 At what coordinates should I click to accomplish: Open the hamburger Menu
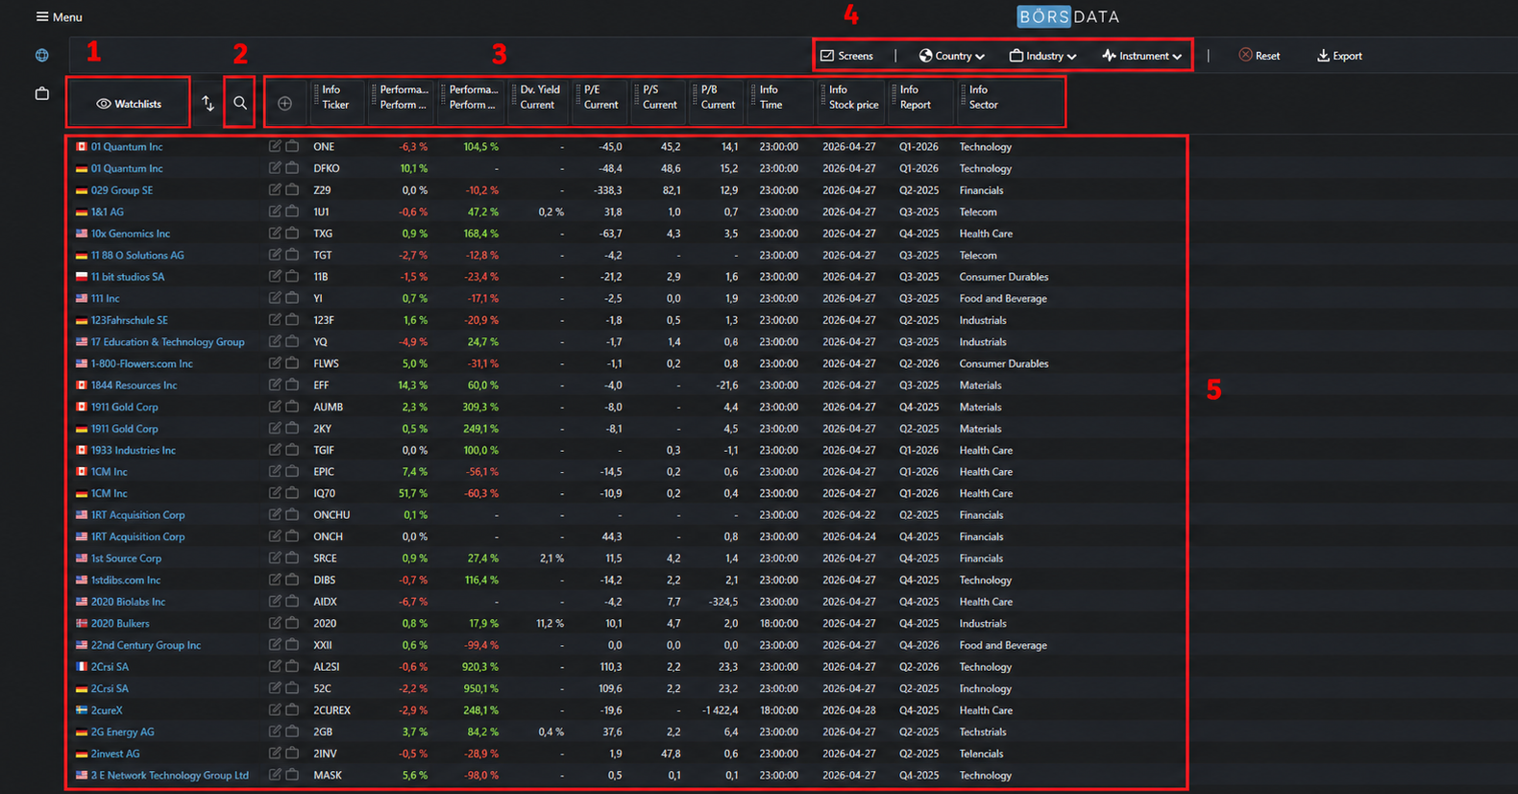[59, 17]
